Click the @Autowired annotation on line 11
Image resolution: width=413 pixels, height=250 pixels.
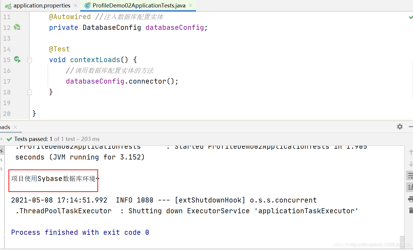tap(70, 17)
